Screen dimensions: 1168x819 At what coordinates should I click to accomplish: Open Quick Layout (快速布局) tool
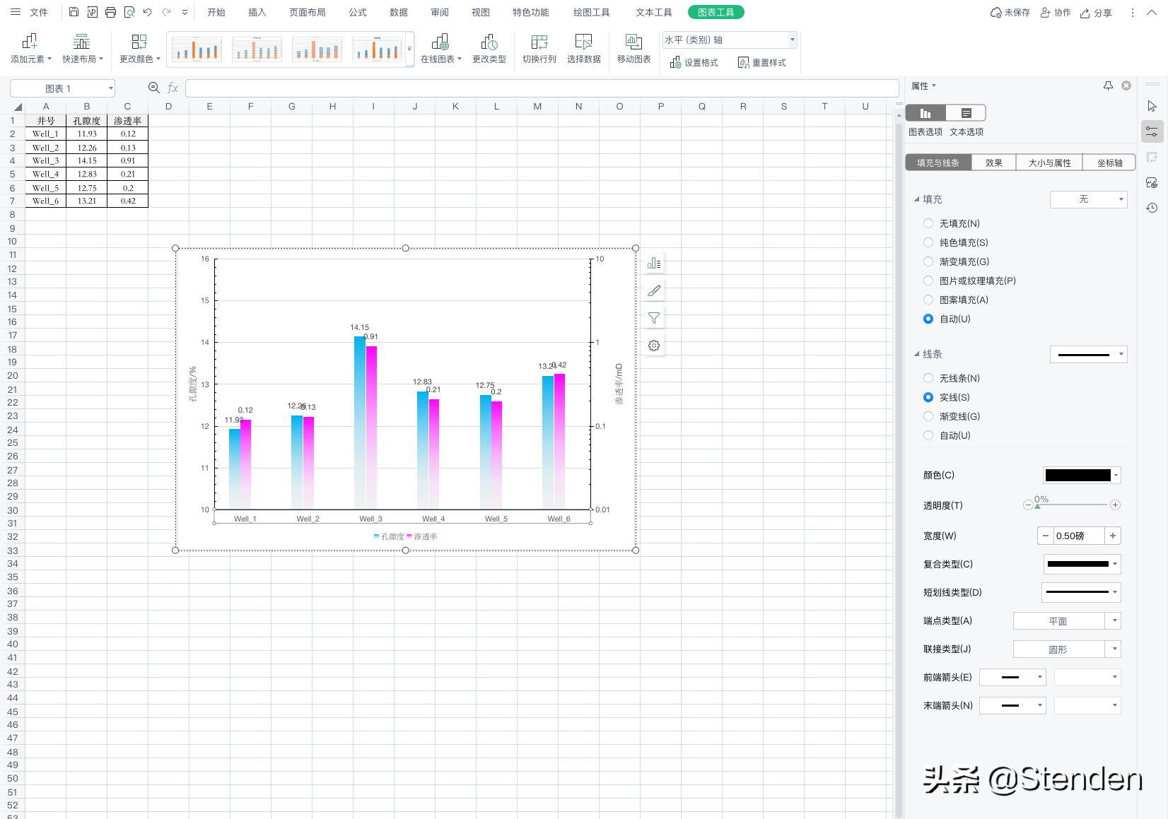[82, 48]
